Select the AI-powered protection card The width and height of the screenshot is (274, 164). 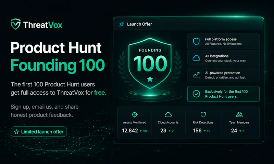[223, 75]
